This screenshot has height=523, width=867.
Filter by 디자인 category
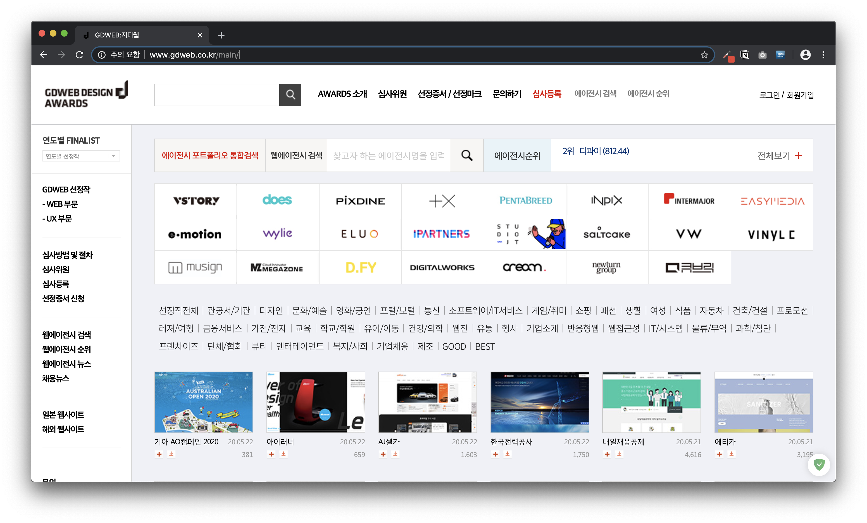click(x=271, y=310)
